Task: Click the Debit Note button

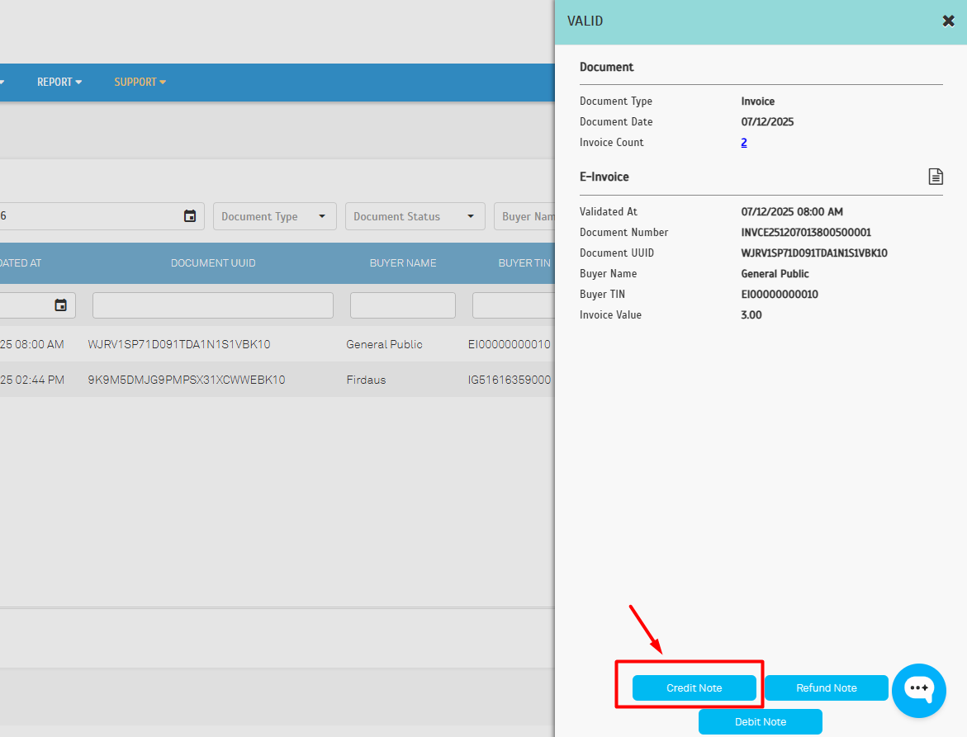Action: click(x=760, y=721)
